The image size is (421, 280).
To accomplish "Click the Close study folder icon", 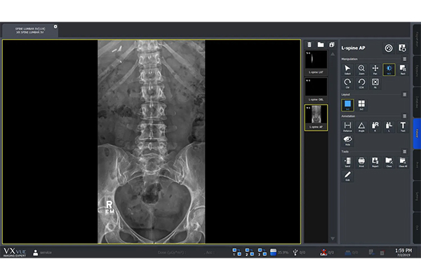I will 389,162.
